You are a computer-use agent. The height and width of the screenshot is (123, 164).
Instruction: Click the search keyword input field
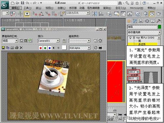(99, 3)
